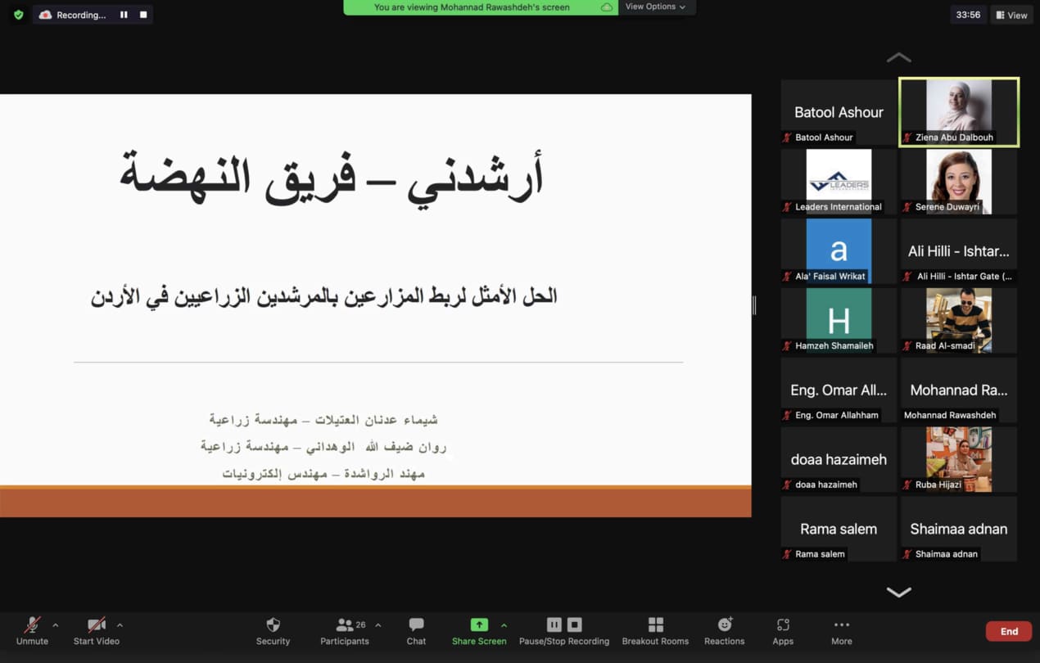Select the Leaders International participant tile
Viewport: 1040px width, 663px height.
[x=839, y=182]
